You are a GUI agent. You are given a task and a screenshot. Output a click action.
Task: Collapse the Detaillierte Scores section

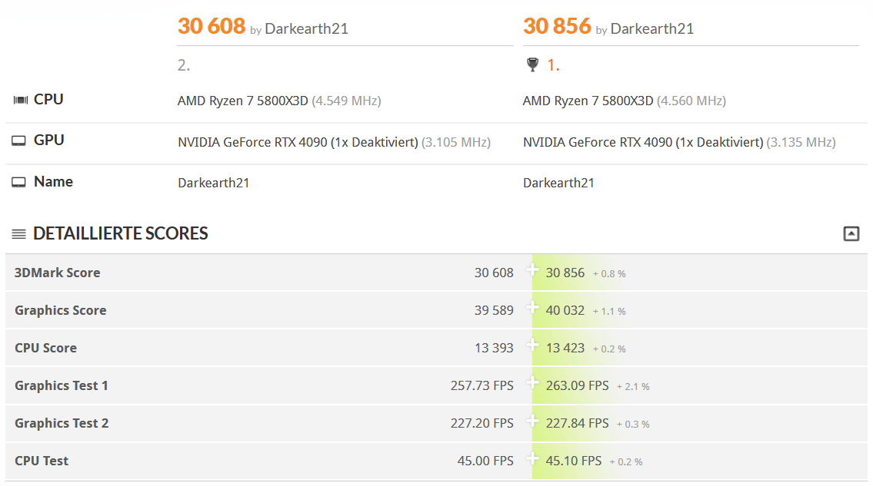click(x=851, y=233)
